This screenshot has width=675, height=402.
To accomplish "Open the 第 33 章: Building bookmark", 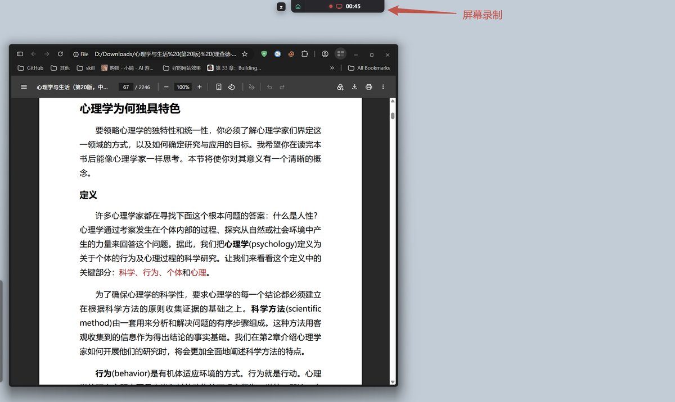I will tap(234, 68).
